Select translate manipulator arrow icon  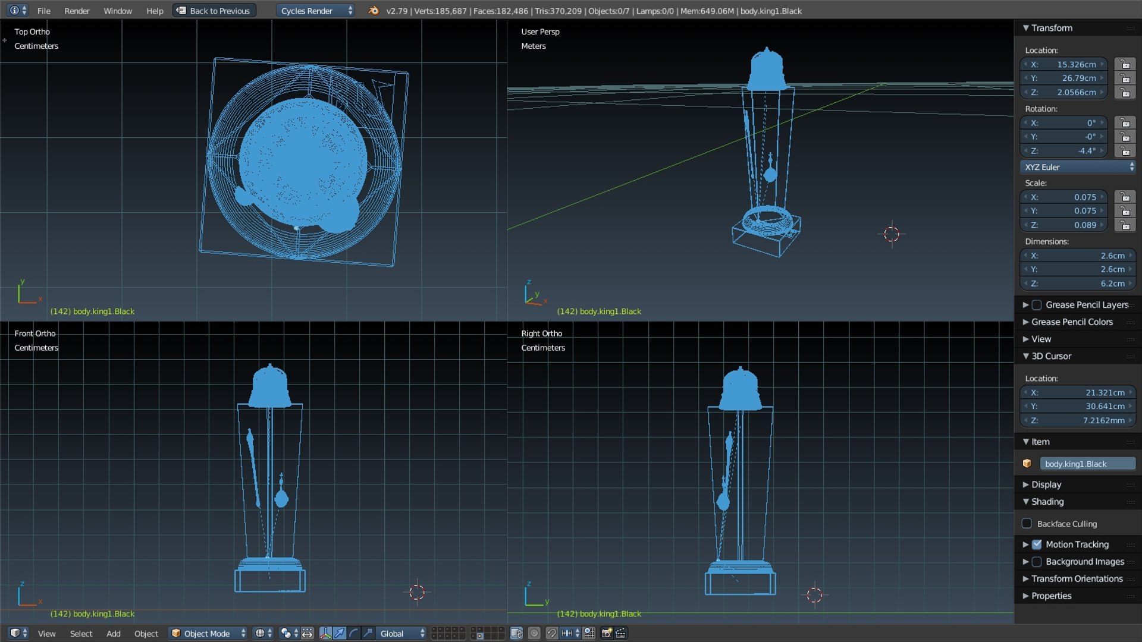pos(340,633)
